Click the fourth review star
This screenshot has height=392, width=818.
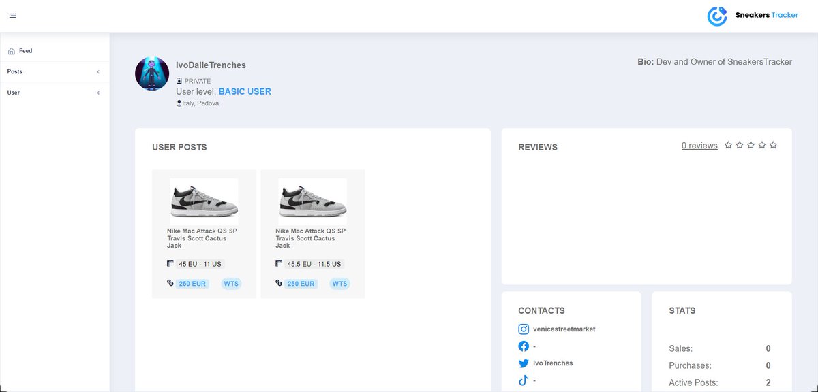click(x=762, y=145)
